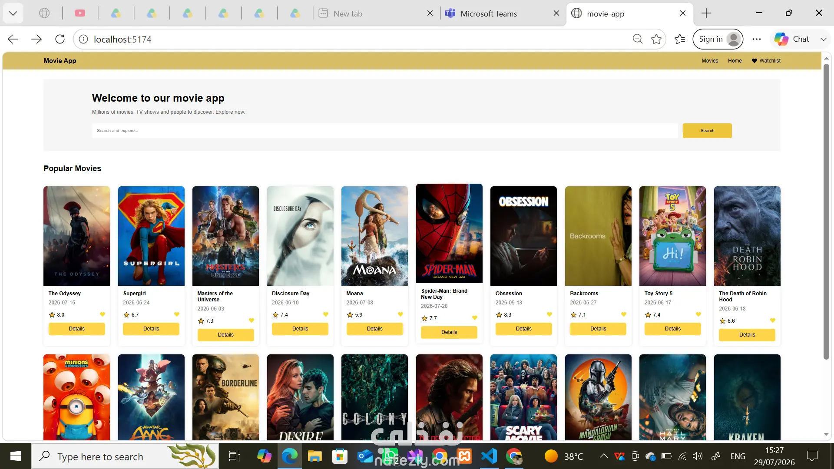Open File Explorer from the taskbar
This screenshot has width=834, height=469.
pos(314,456)
